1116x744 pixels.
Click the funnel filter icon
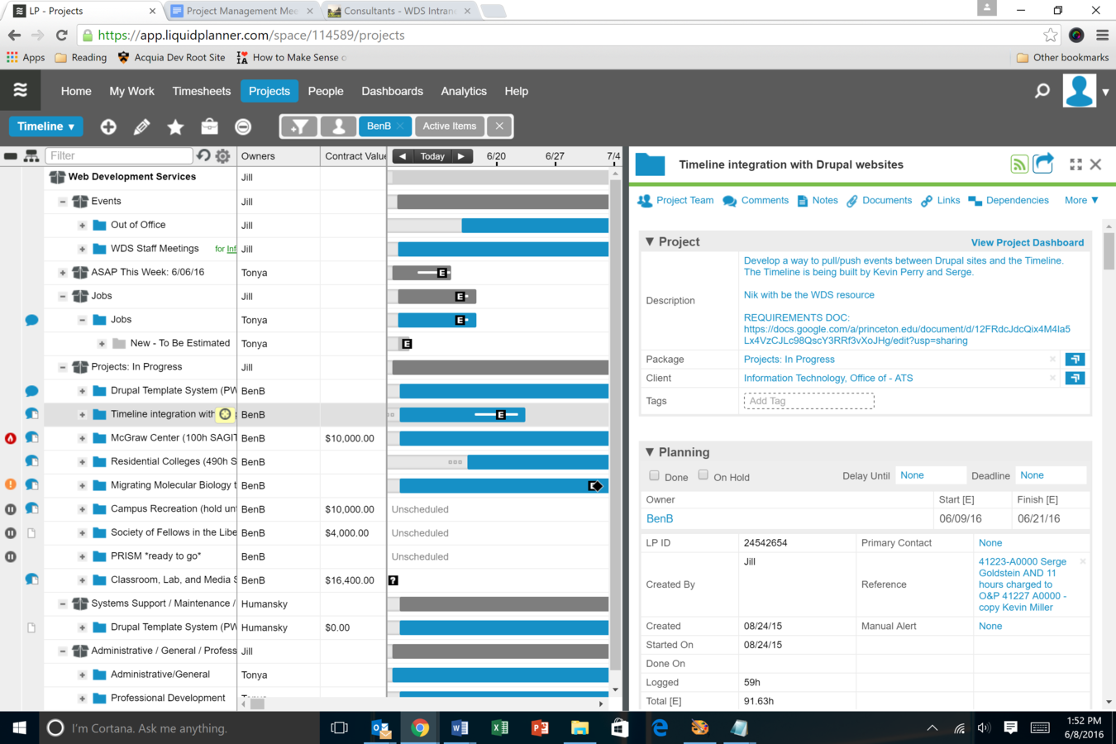click(299, 126)
